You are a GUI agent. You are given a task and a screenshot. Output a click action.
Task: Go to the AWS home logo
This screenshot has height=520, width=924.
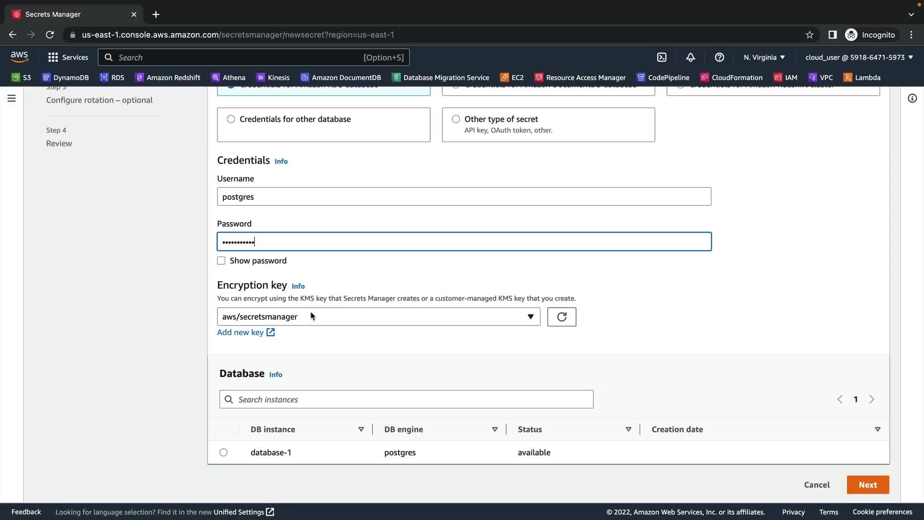pos(19,56)
